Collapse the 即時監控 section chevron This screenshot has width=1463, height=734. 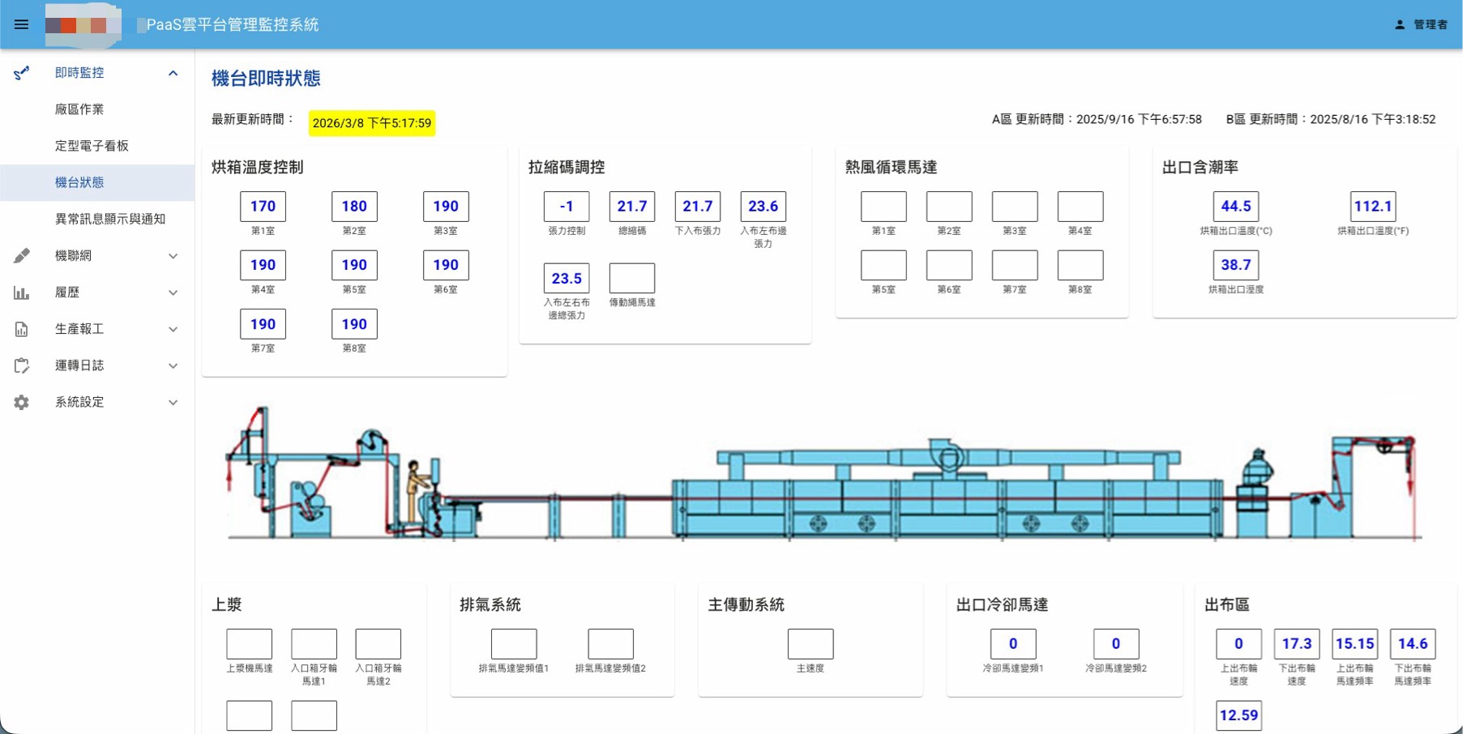173,73
